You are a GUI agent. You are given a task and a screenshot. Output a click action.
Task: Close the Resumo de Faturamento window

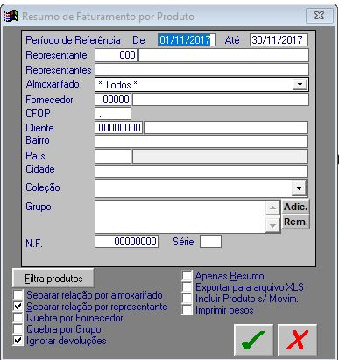320,16
